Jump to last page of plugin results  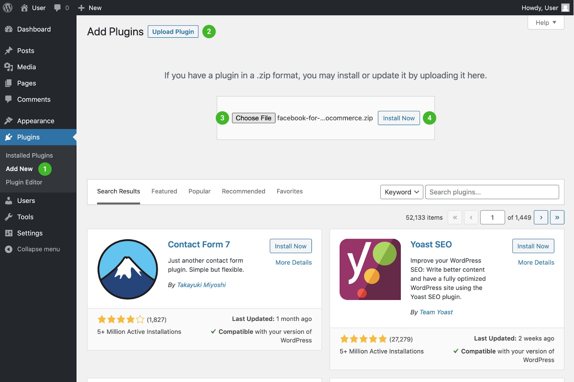pos(557,218)
